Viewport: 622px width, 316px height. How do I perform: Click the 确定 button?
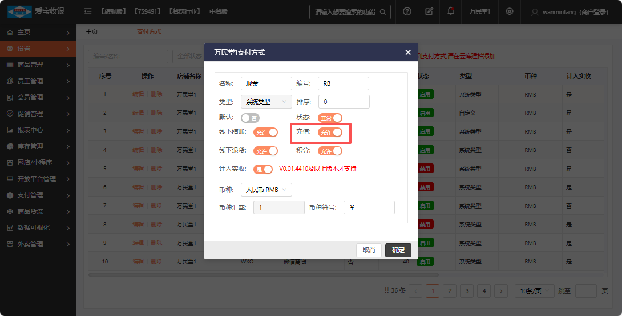click(x=398, y=250)
